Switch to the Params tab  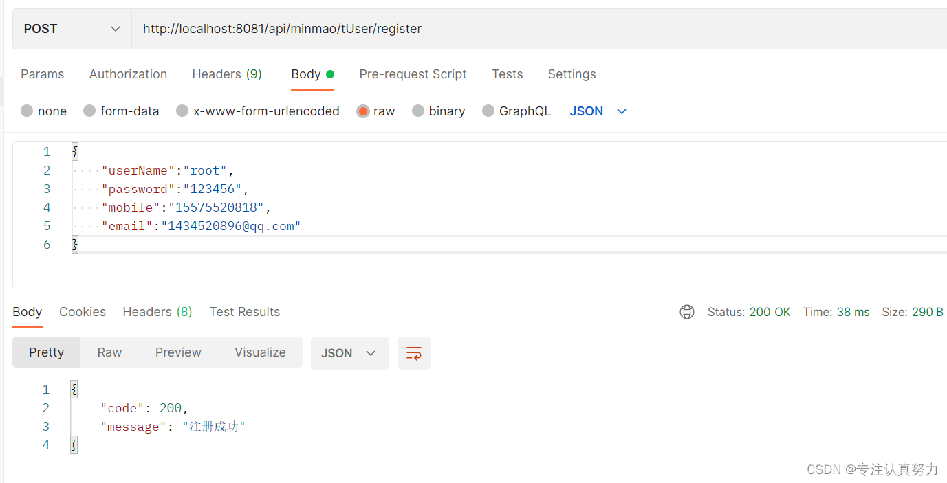42,74
